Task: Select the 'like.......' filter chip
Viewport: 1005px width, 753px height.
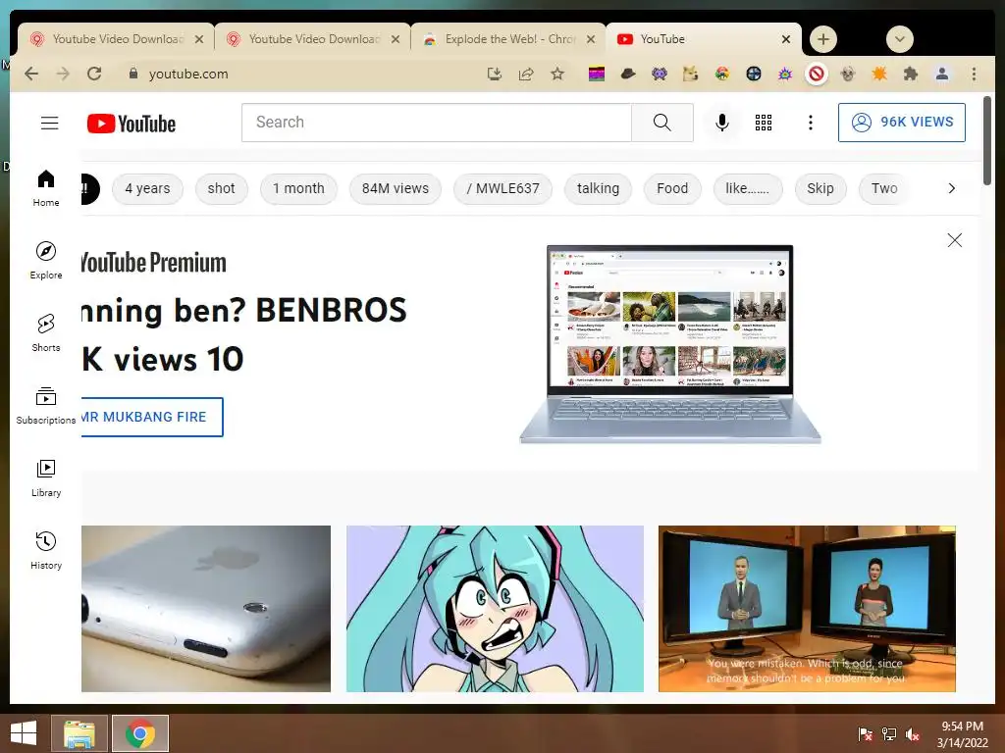Action: [x=747, y=188]
